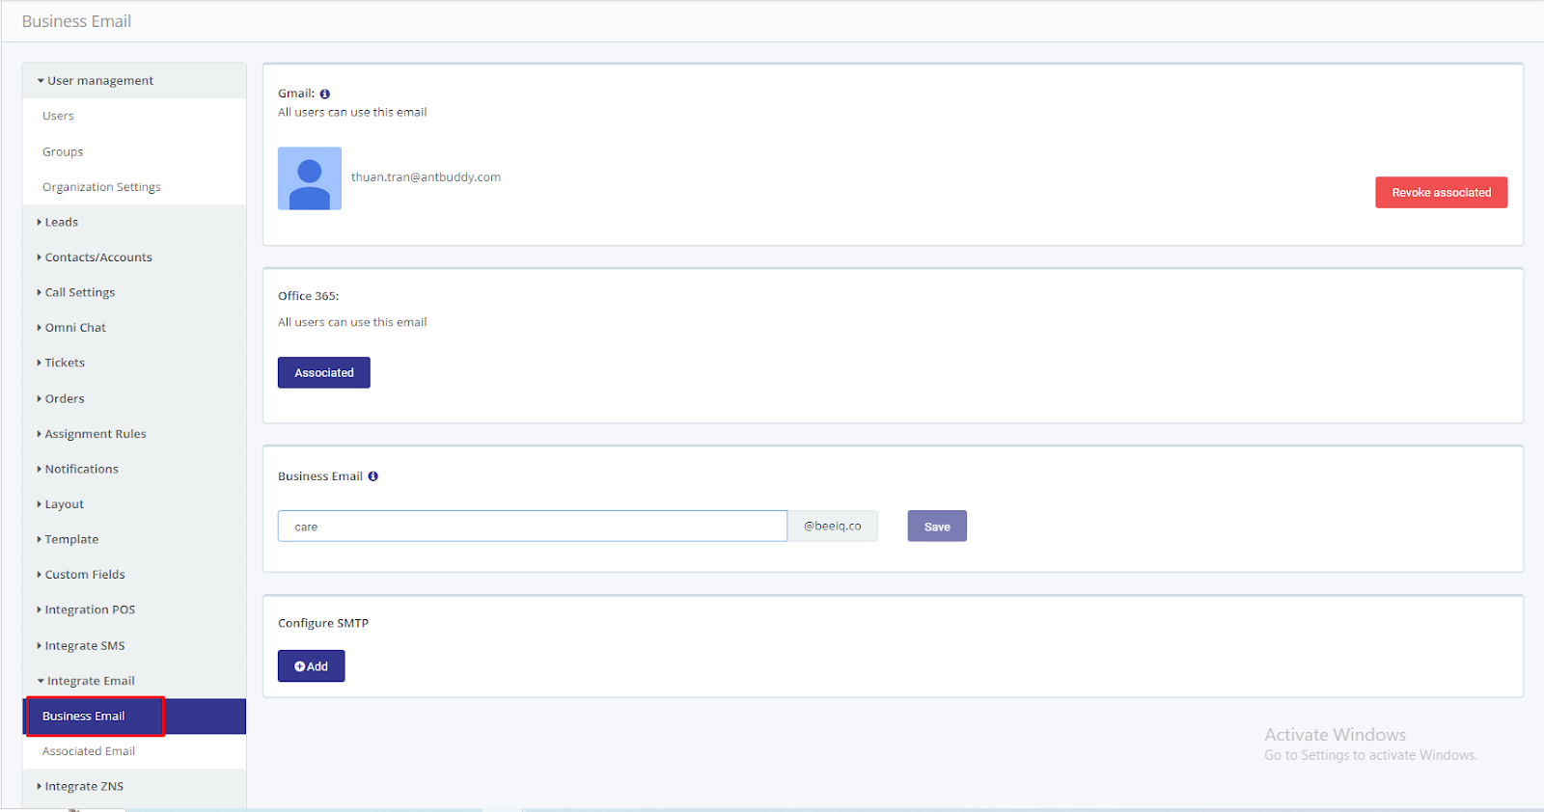Expand the Assignment Rules menu
Screen dimensions: 1544x812
click(x=134, y=434)
